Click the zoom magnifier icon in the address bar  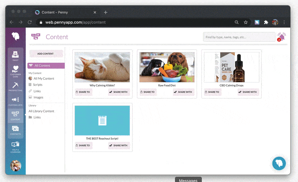click(236, 22)
